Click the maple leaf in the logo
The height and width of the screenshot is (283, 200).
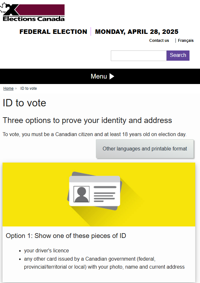coord(4,7)
